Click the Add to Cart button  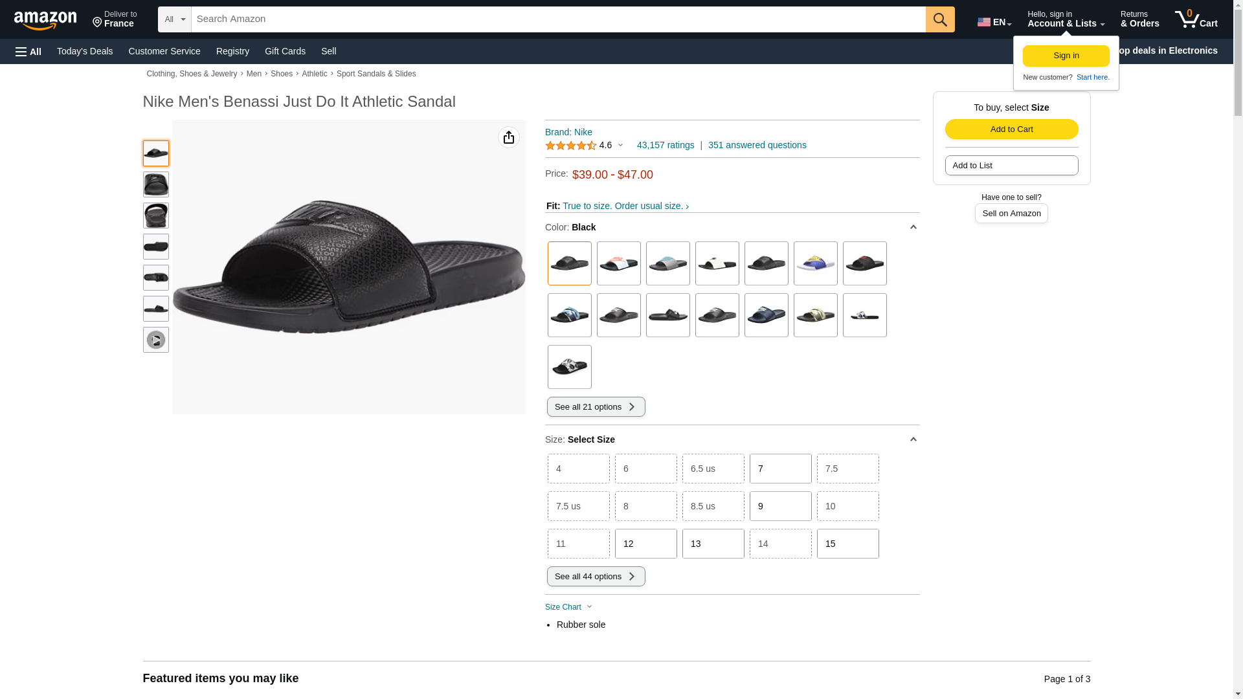click(x=1011, y=129)
